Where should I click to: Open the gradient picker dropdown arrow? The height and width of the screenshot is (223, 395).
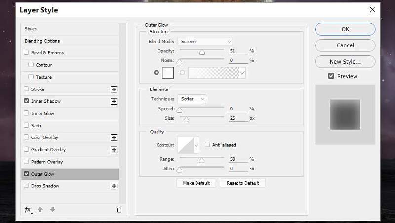tap(242, 73)
